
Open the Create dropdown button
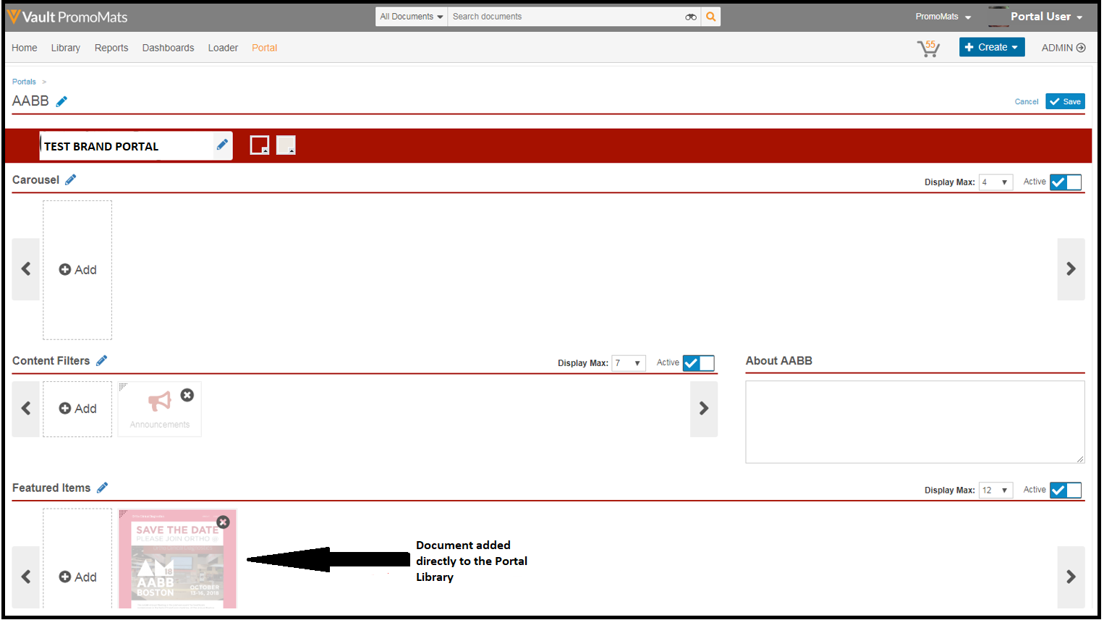point(991,47)
